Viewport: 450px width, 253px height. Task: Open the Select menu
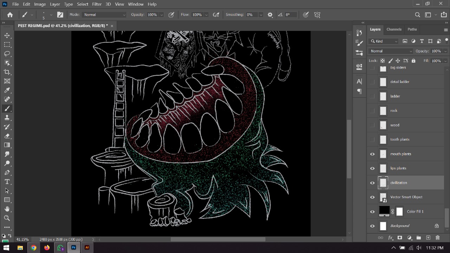coord(83,4)
